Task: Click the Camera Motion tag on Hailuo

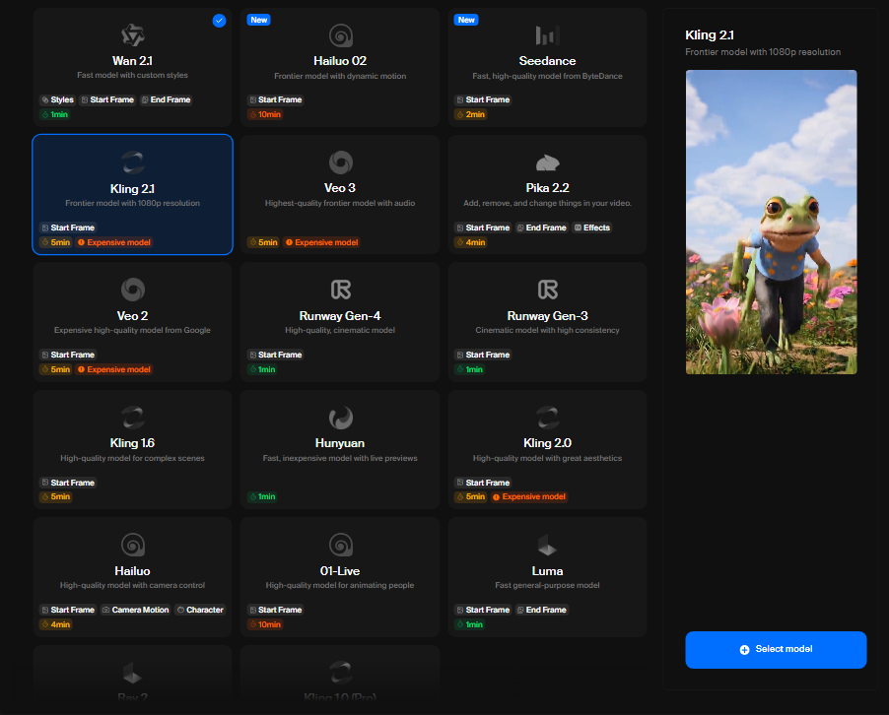Action: [135, 610]
